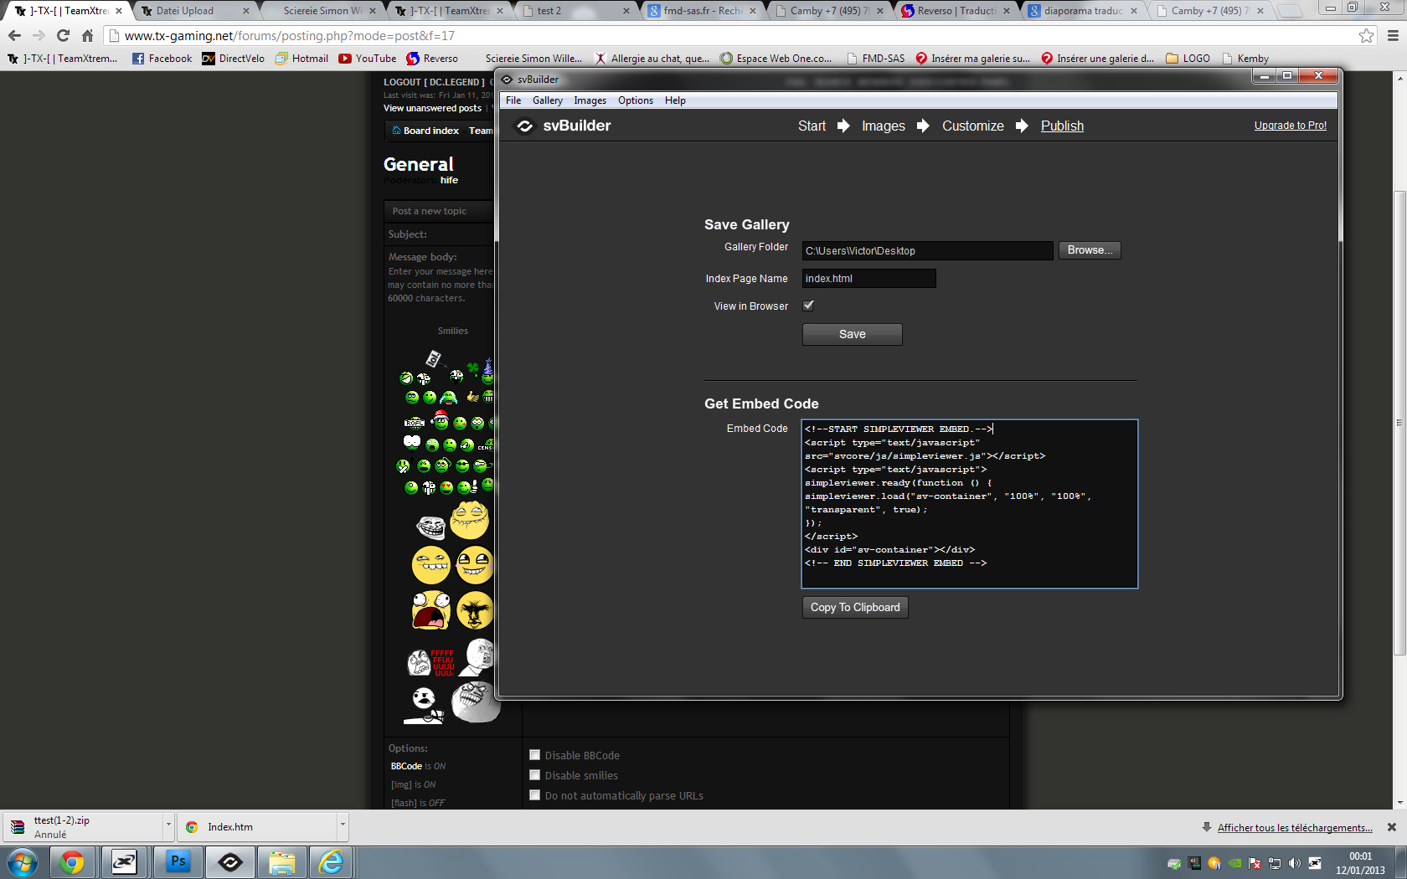Viewport: 1407px width, 879px height.
Task: Open Hotmail bookmark
Action: coord(301,59)
